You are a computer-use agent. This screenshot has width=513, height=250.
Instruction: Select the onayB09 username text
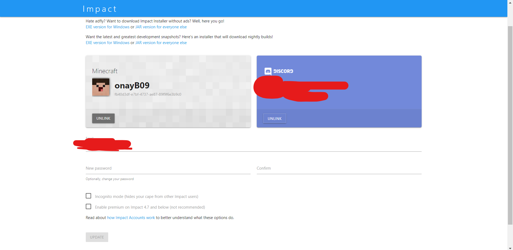click(132, 85)
